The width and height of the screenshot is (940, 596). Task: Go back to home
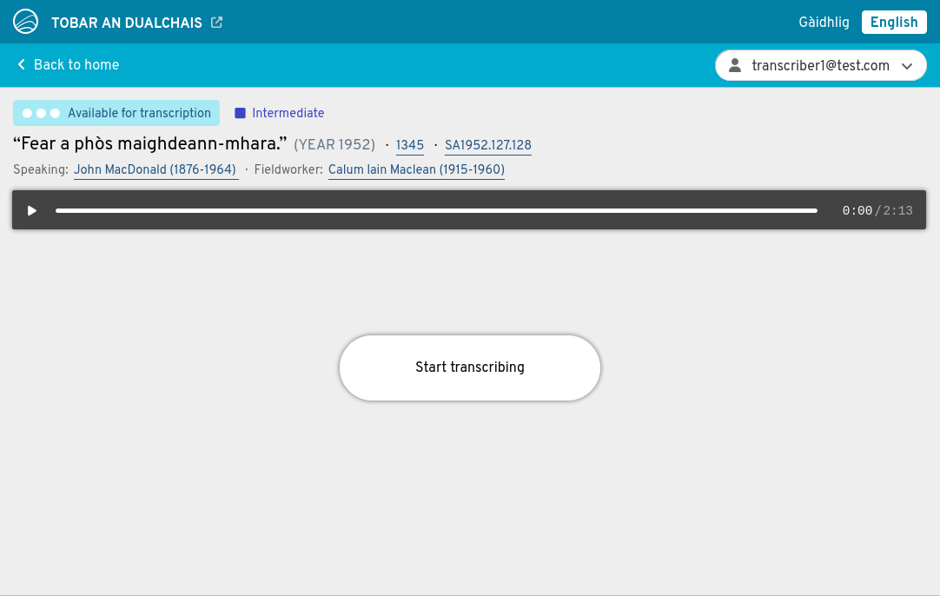tap(76, 65)
